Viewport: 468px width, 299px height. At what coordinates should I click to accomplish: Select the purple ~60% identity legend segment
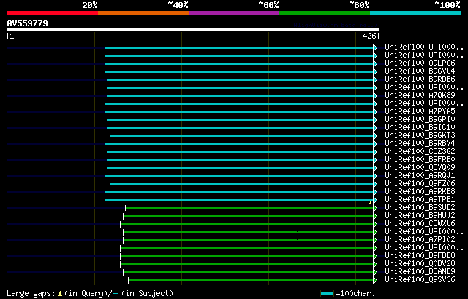pyautogui.click(x=234, y=13)
